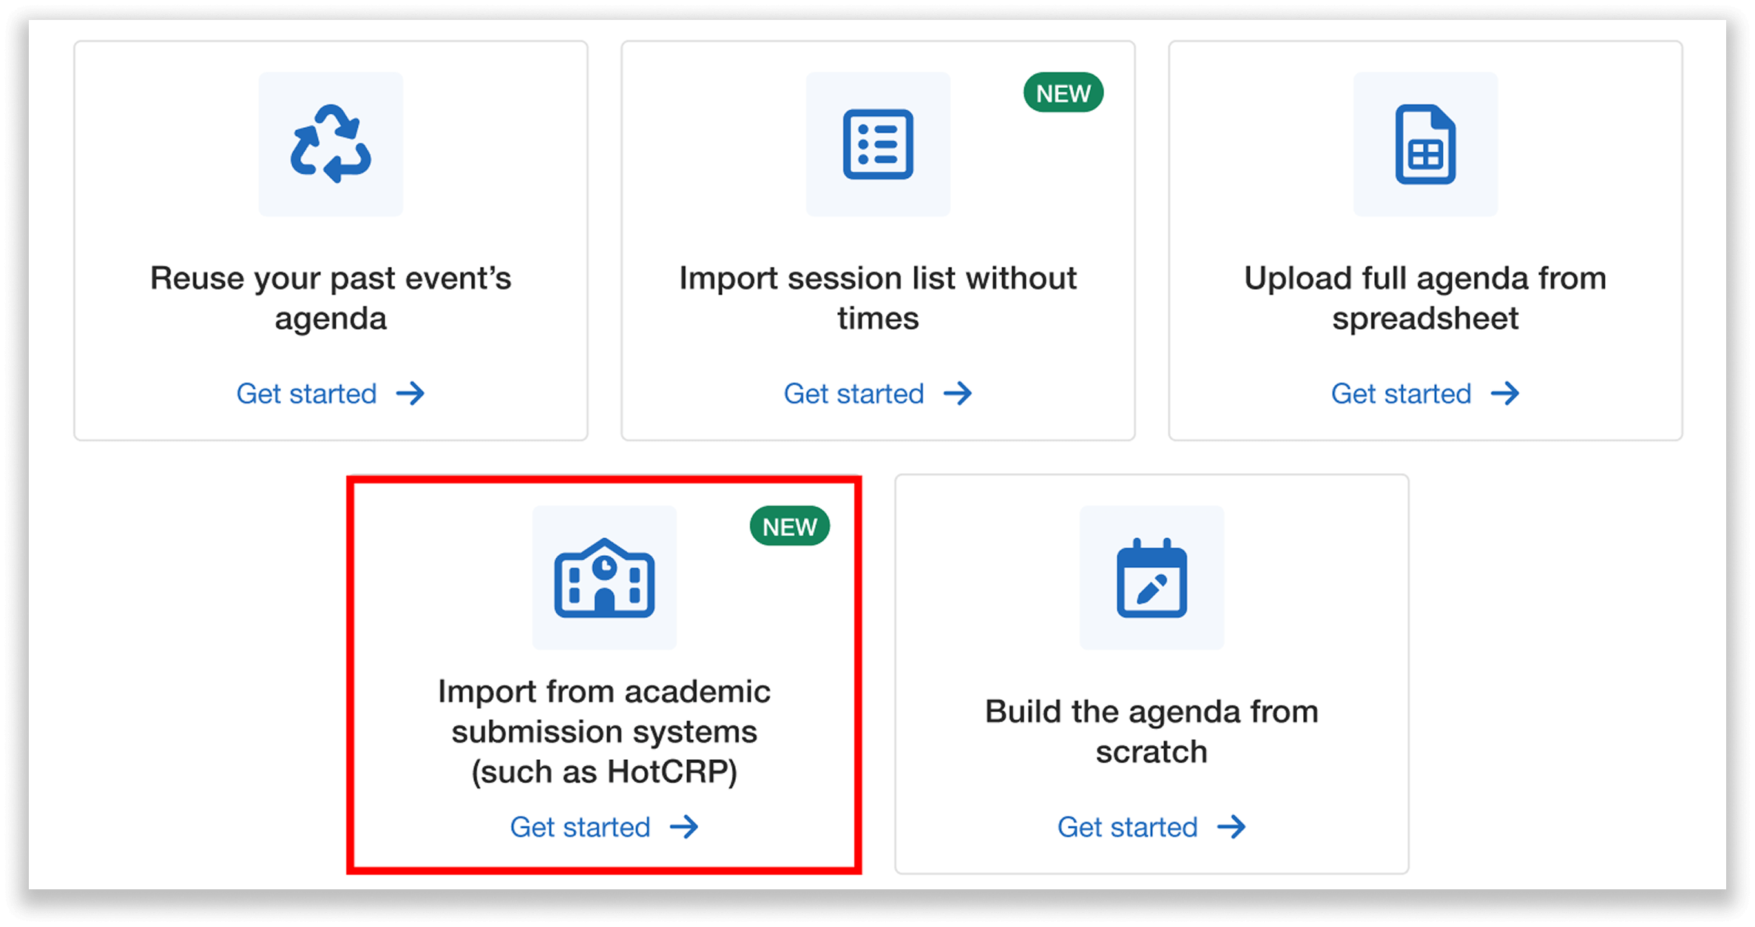The height and width of the screenshot is (927, 1755).
Task: Click Get started to build agenda from scratch
Action: click(x=1127, y=827)
